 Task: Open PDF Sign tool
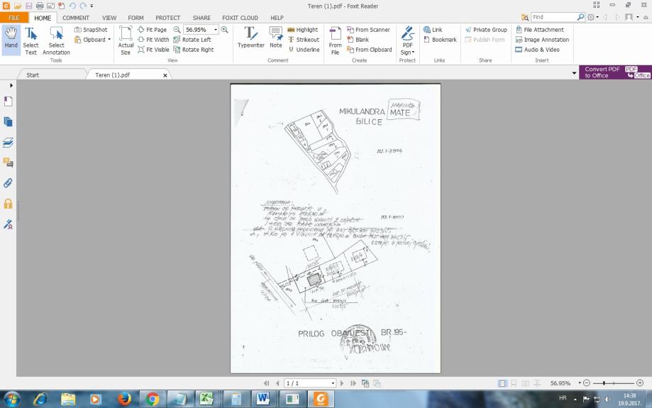click(x=407, y=40)
